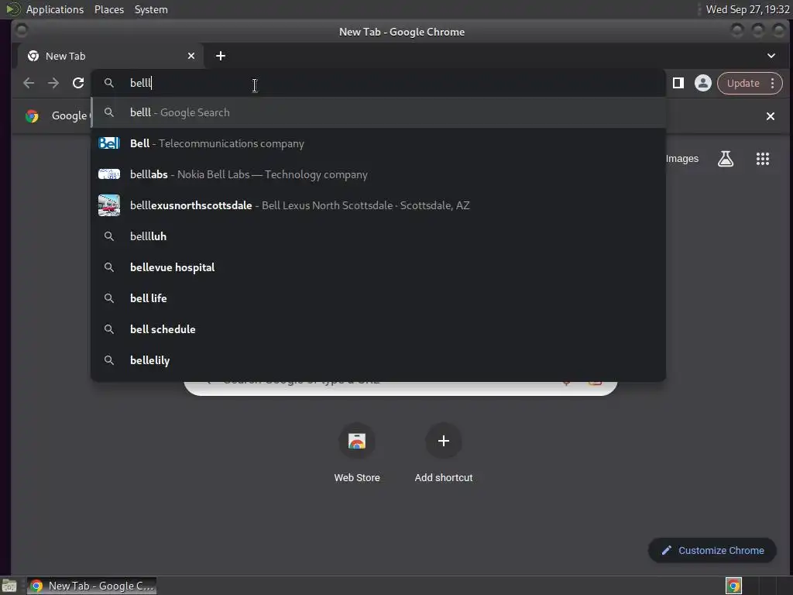Click the Bell logo icon
793x595 pixels.
point(108,143)
